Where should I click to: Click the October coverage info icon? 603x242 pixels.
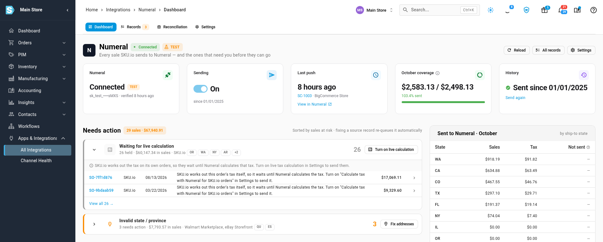[437, 73]
